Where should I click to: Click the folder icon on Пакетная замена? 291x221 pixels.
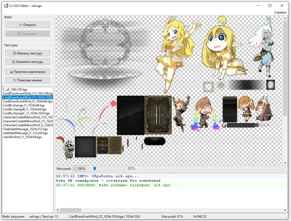(x=15, y=80)
